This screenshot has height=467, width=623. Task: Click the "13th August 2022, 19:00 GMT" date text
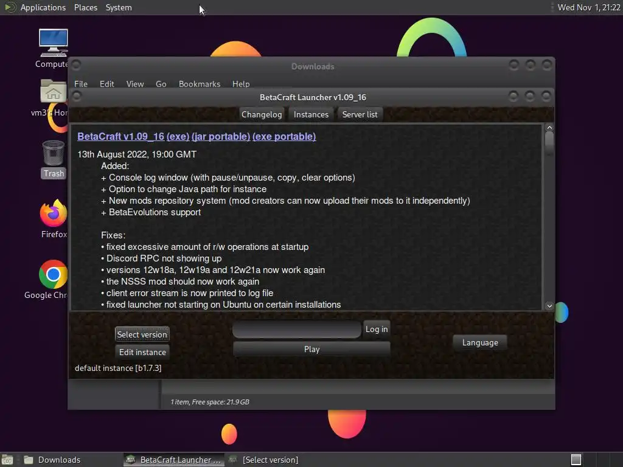[137, 154]
